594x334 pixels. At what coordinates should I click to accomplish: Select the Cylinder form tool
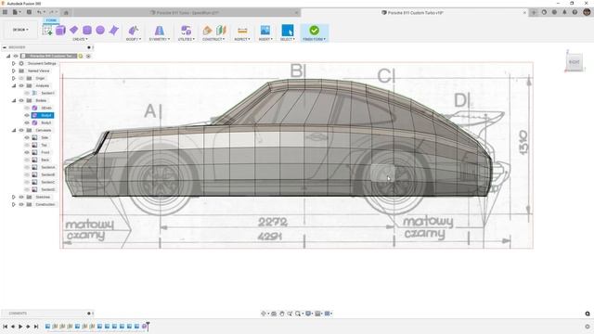(x=87, y=31)
